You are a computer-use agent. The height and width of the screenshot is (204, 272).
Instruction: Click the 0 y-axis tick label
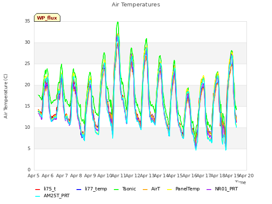click(x=29, y=170)
